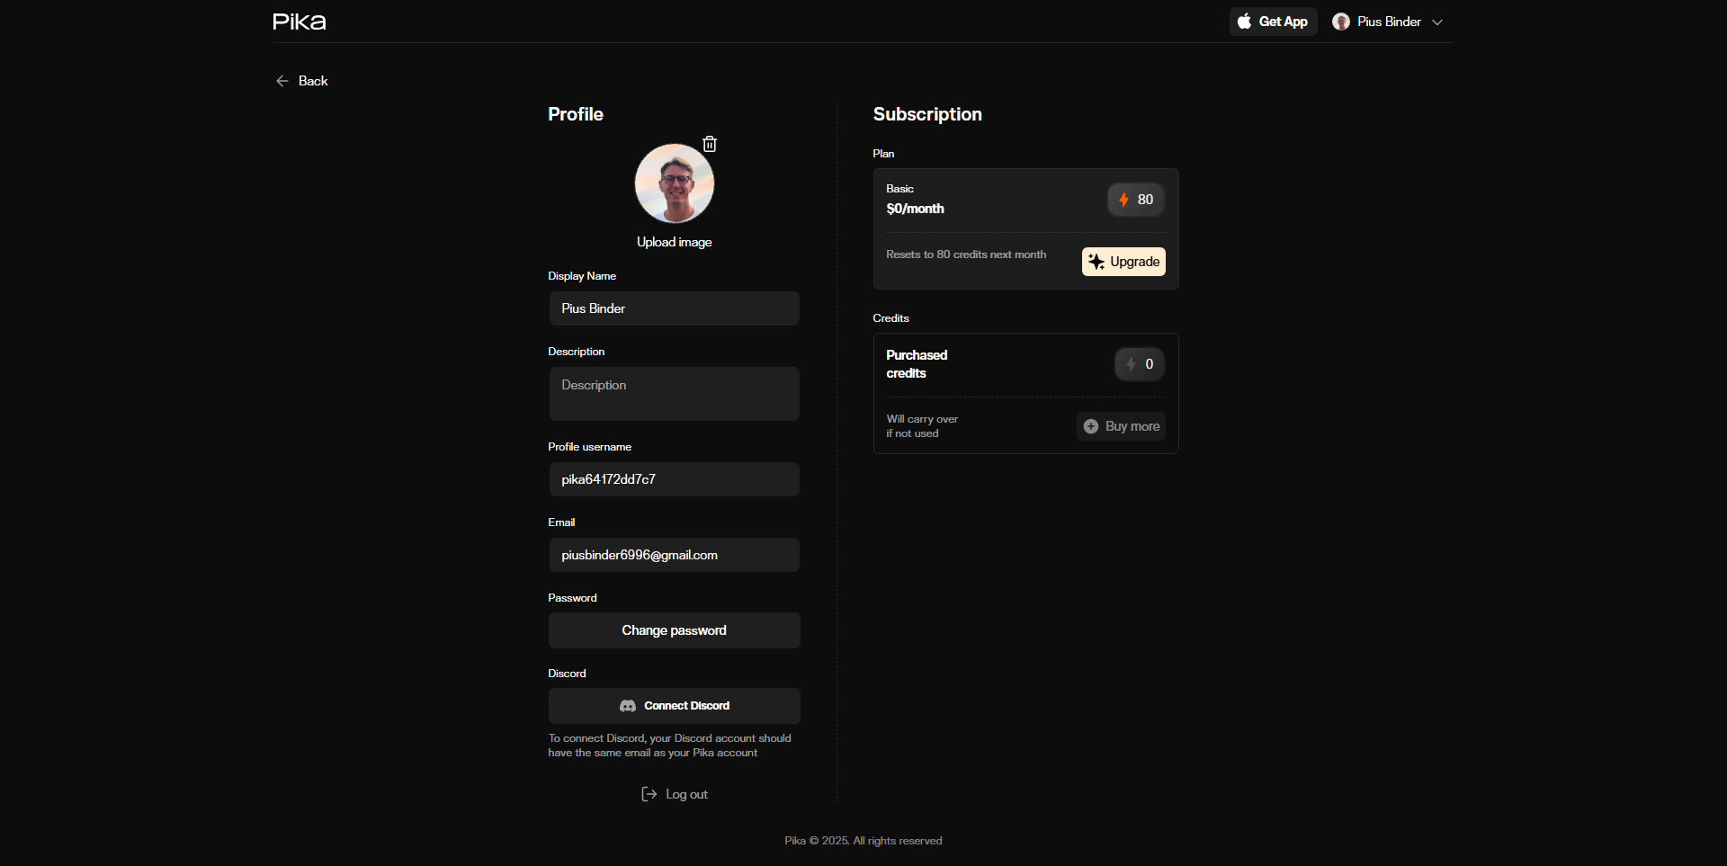Connect Discord account button

(x=674, y=706)
